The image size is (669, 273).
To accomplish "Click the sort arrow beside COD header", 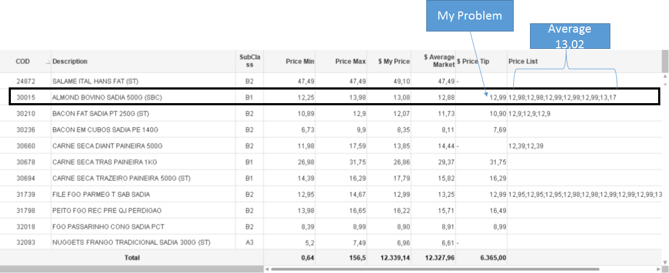I will point(48,62).
